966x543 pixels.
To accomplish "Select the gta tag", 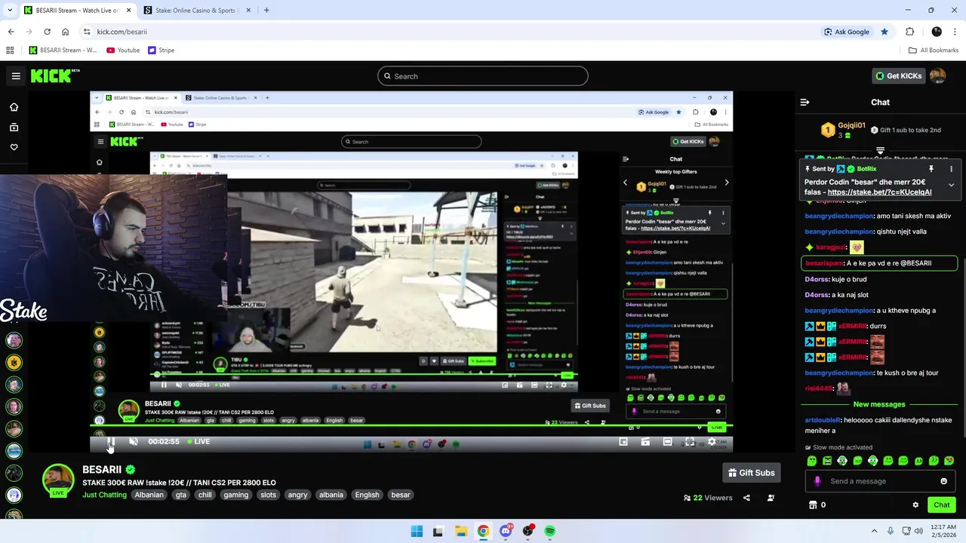I will 180,495.
